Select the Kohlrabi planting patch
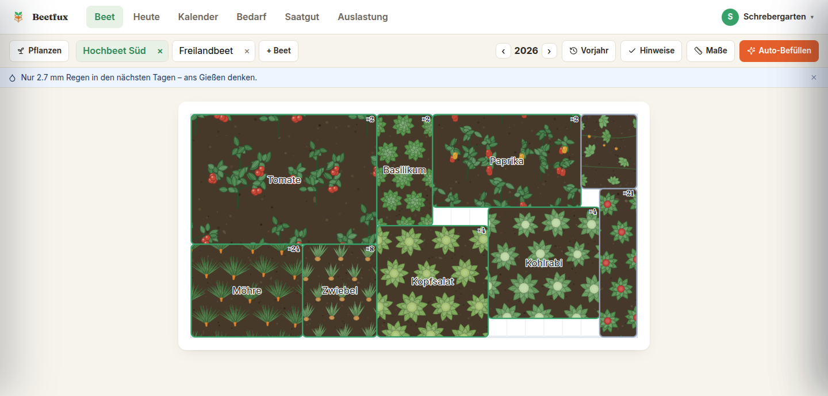This screenshot has width=828, height=396. point(544,263)
